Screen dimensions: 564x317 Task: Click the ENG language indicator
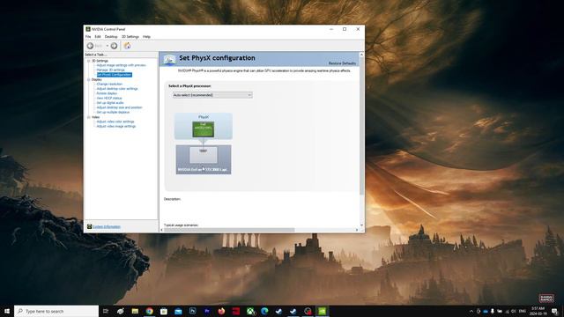click(523, 311)
